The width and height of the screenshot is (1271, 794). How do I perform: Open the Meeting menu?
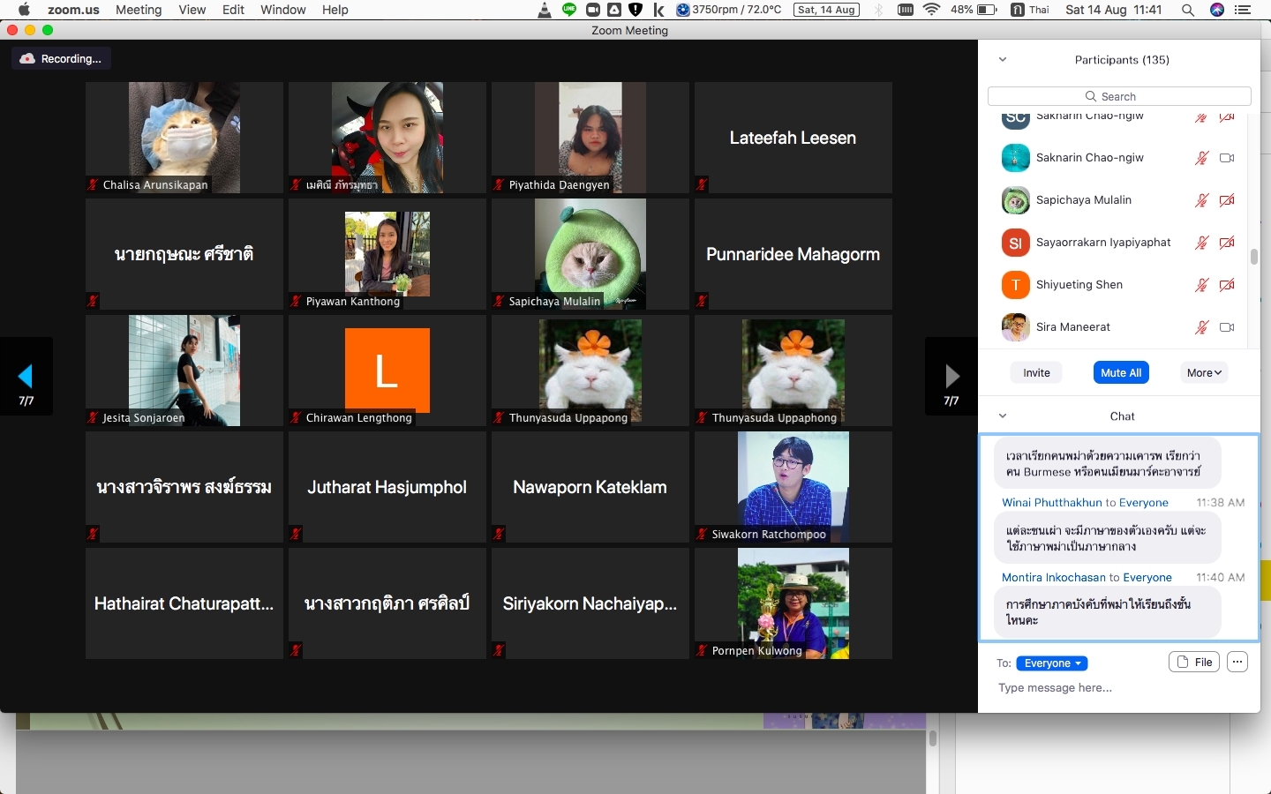click(x=139, y=10)
